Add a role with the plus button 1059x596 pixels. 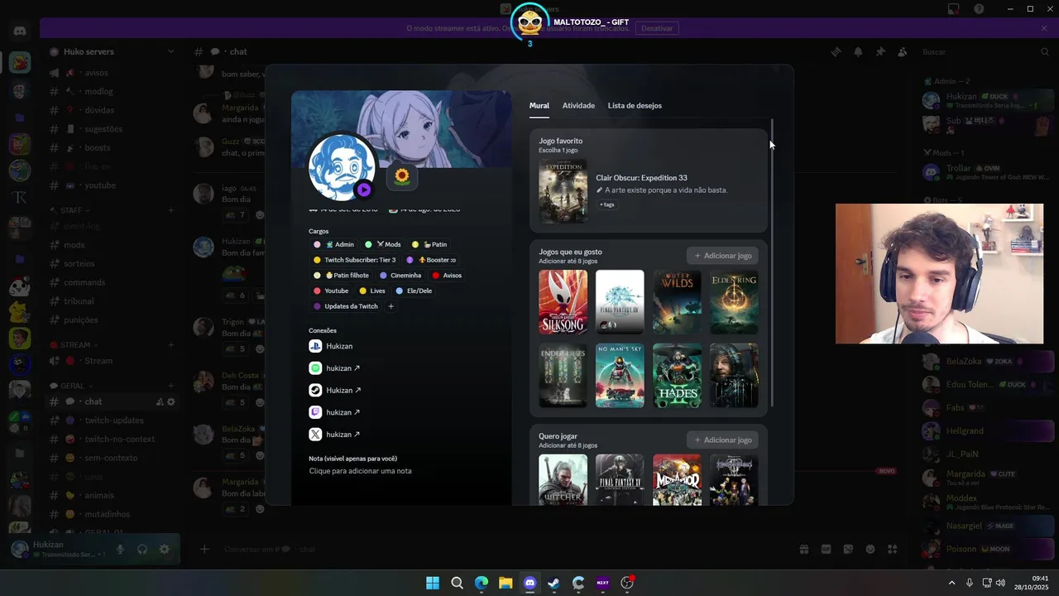(391, 306)
